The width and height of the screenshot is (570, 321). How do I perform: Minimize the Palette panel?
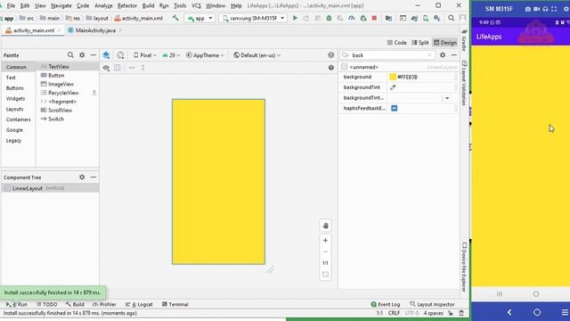[94, 55]
